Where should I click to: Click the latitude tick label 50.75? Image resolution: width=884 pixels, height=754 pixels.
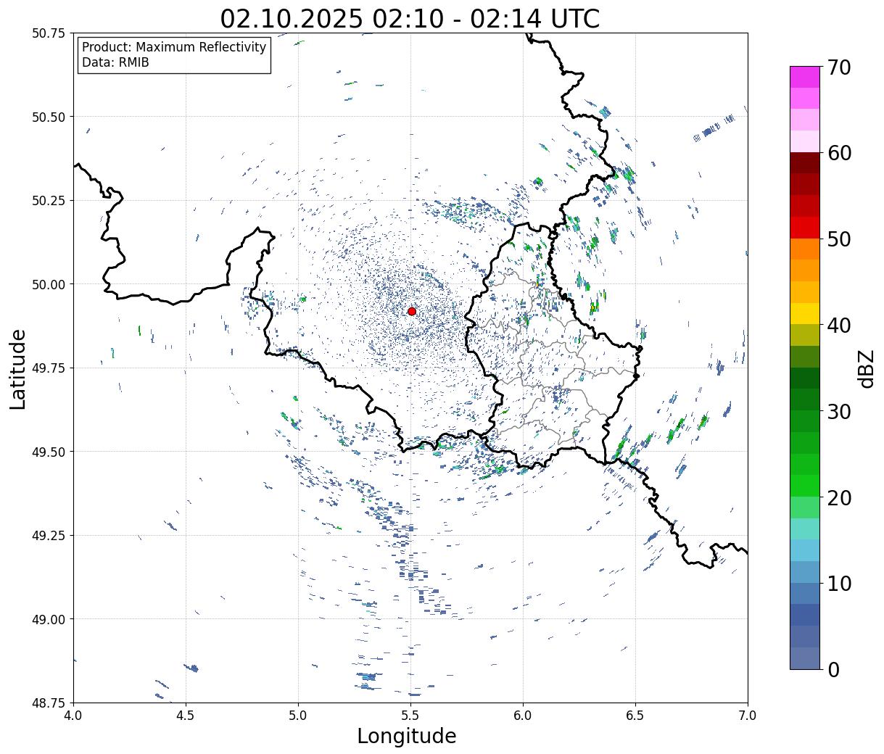pos(49,33)
